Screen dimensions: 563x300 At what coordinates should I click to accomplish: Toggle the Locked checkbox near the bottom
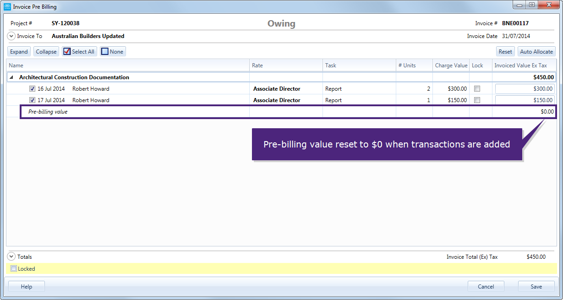[14, 268]
